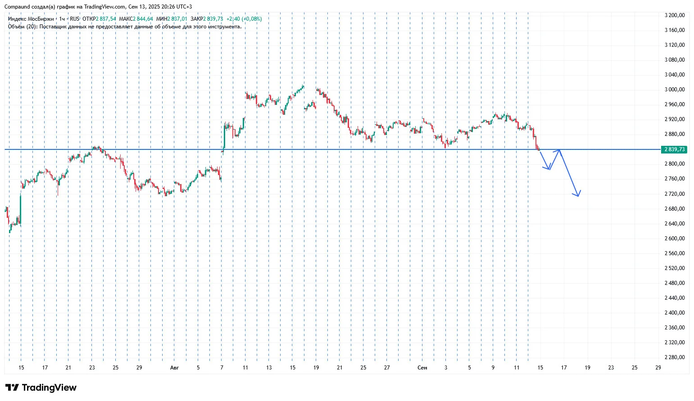Click the 3 date label on time axis
The height and width of the screenshot is (401, 694).
(446, 368)
